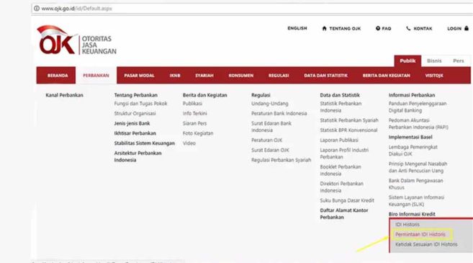The height and width of the screenshot is (263, 473).
Task: Click the browser address bar URL
Action: point(76,9)
